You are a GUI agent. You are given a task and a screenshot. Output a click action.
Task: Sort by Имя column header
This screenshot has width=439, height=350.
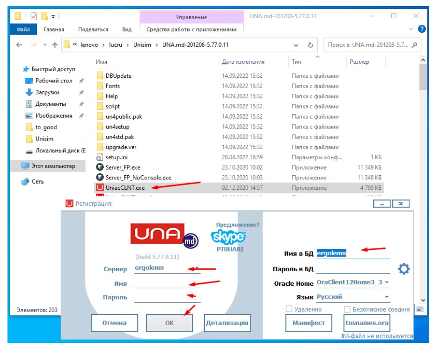pos(102,62)
